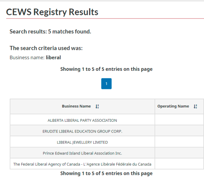Screen dimensions: 204x178
Task: Click the CEWS Registry Results heading
Action: click(52, 12)
